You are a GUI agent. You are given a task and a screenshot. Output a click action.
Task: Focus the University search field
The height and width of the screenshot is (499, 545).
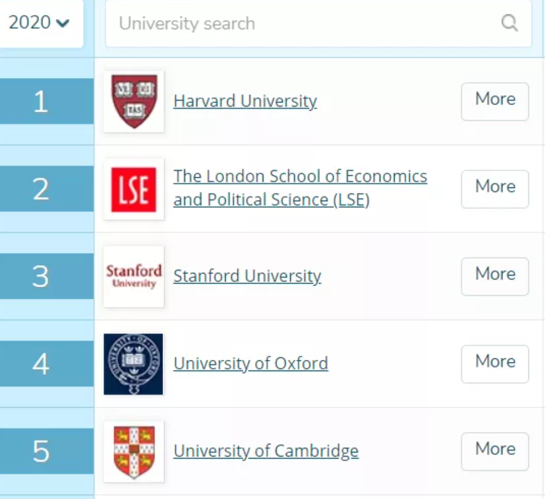(303, 23)
